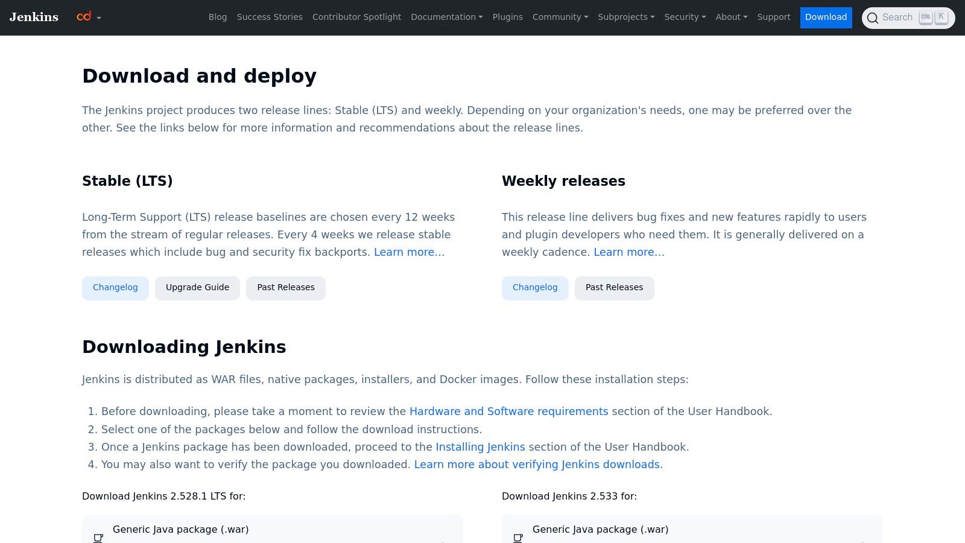This screenshot has height=543, width=965.
Task: Expand the About dropdown
Action: pyautogui.click(x=731, y=17)
